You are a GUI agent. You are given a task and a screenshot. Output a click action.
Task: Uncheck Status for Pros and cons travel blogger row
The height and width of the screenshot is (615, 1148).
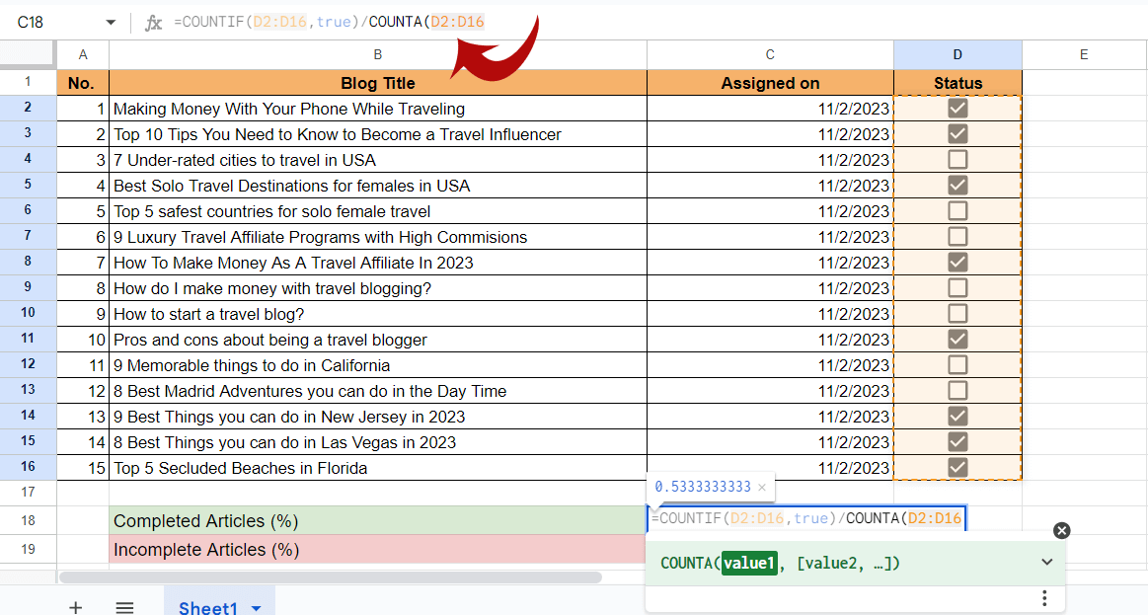click(x=957, y=339)
